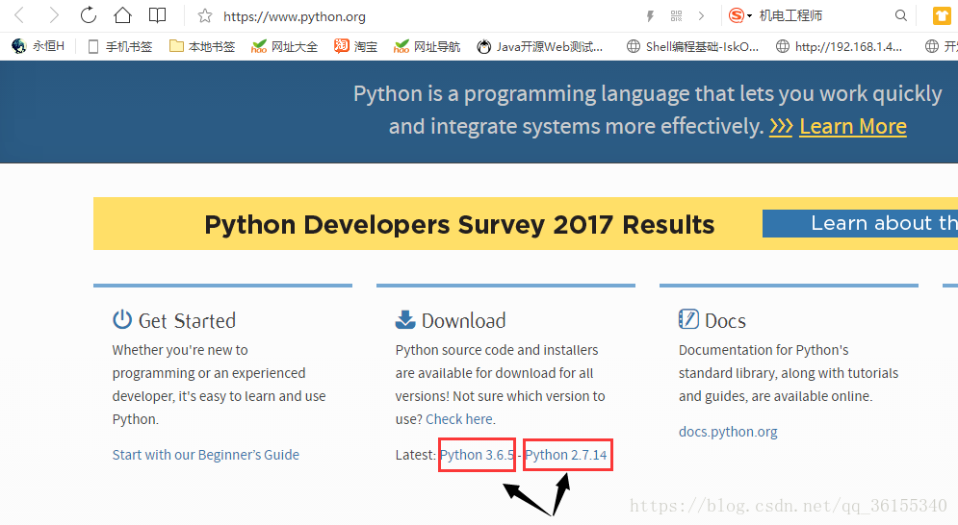Go forward with the browser forward arrow
The width and height of the screenshot is (958, 525).
[x=54, y=15]
